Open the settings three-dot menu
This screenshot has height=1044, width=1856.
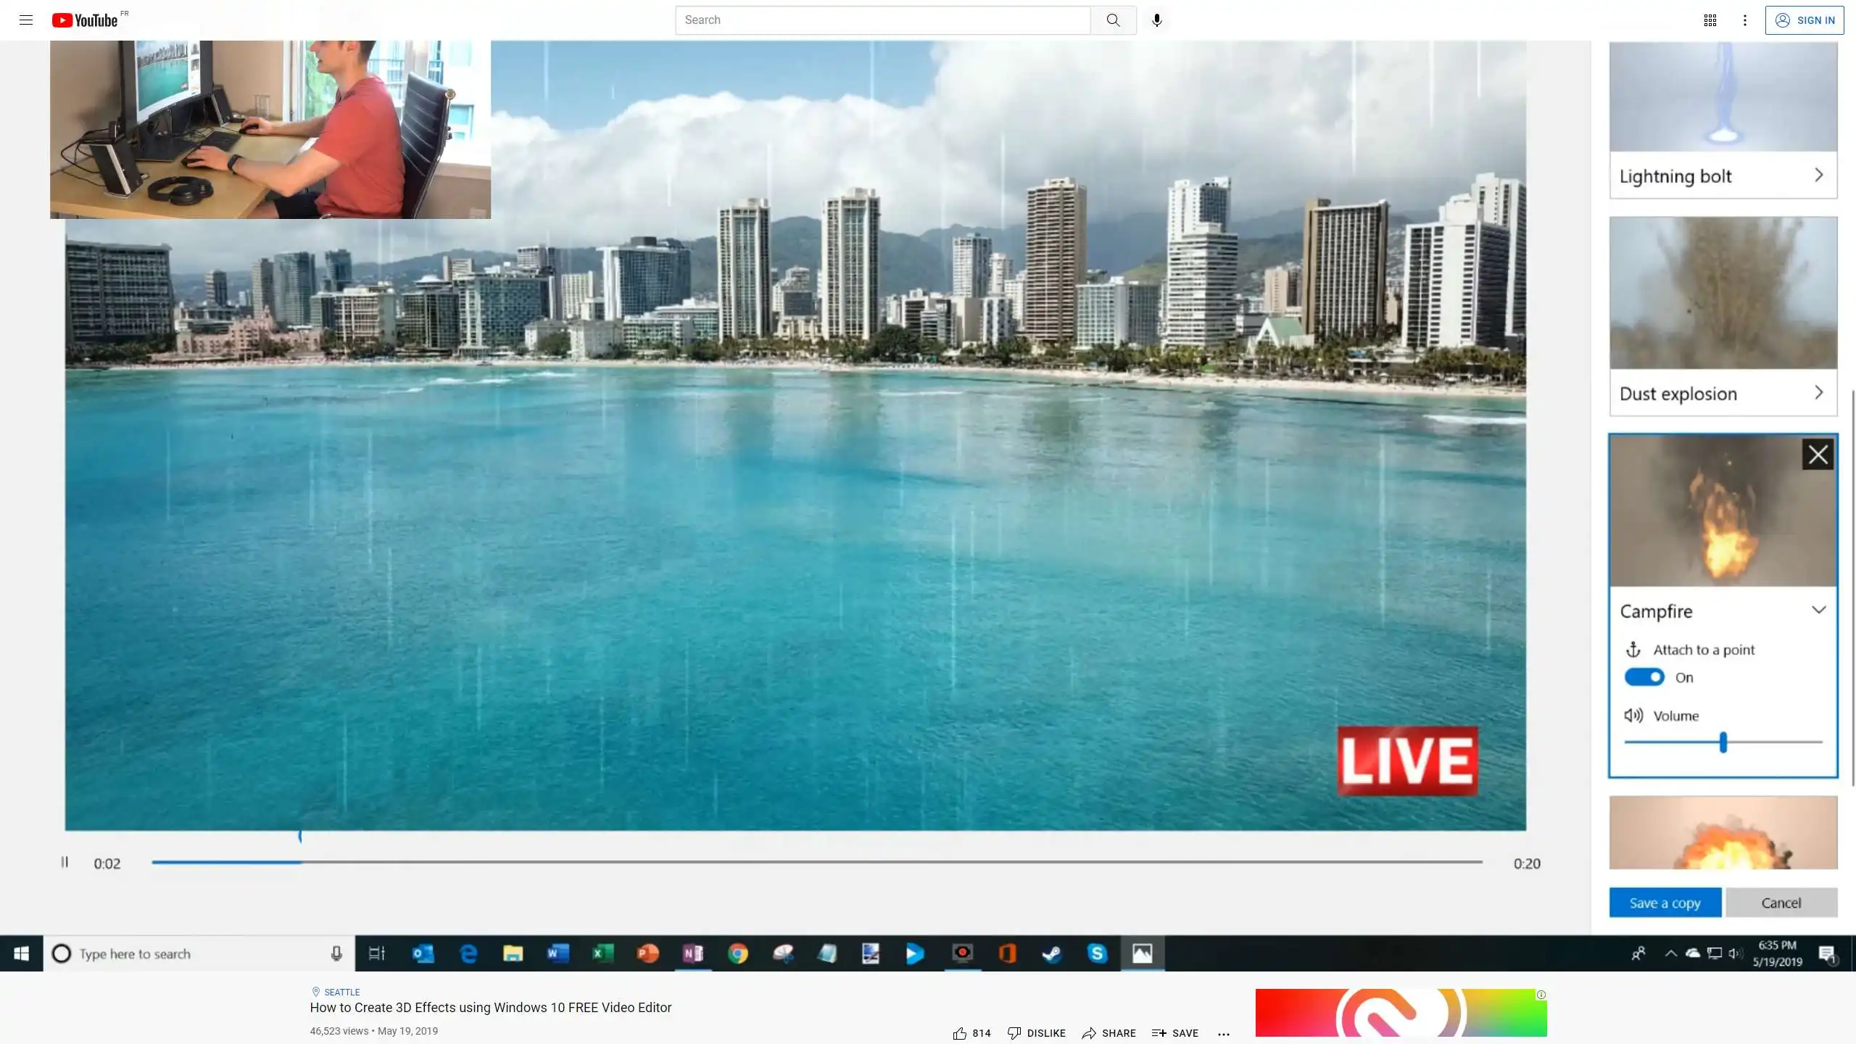[1745, 20]
